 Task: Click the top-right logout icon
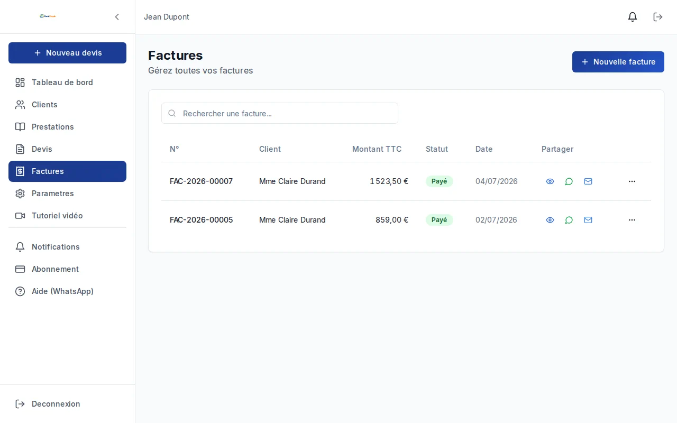pos(658,17)
